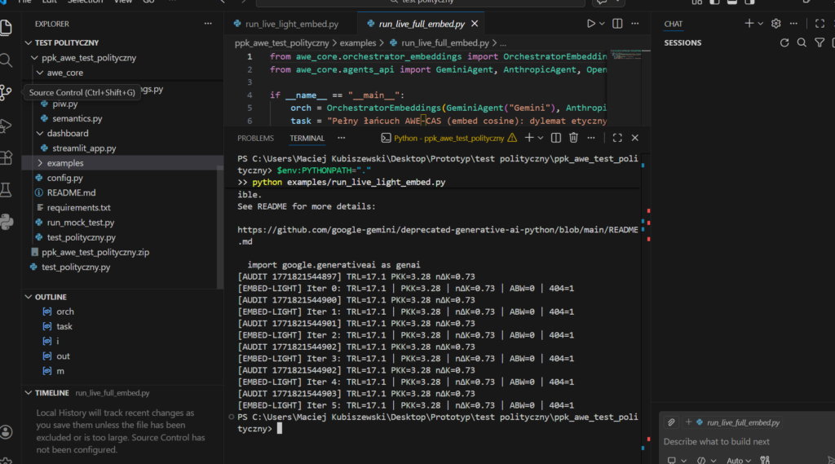Switch to the PROBLEMS panel tab
This screenshot has height=464, width=835.
(255, 138)
